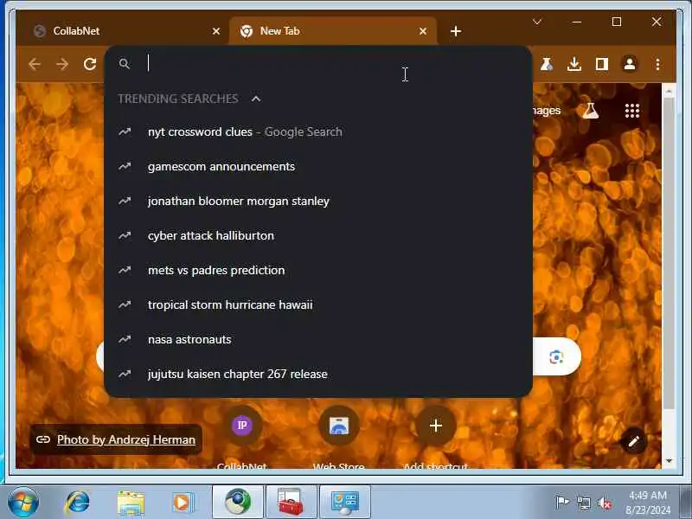Open the red toolbox taskbar app
The height and width of the screenshot is (519, 692).
click(291, 503)
